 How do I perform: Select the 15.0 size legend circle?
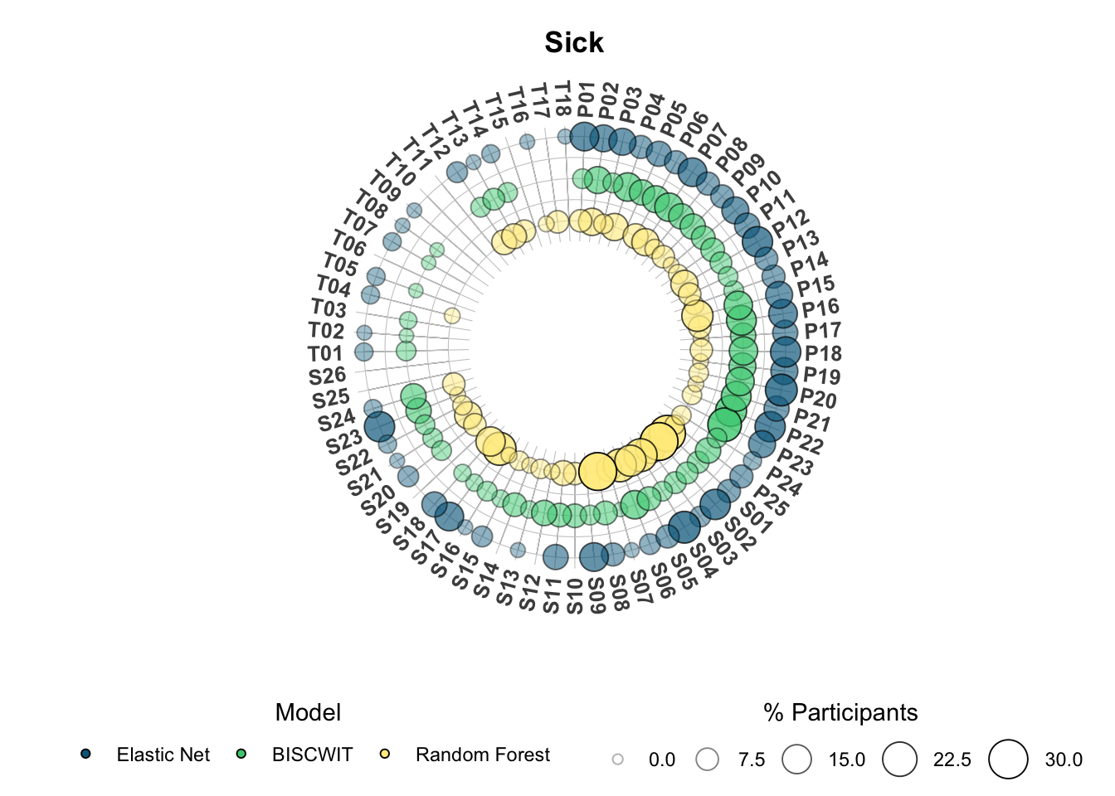tap(797, 760)
